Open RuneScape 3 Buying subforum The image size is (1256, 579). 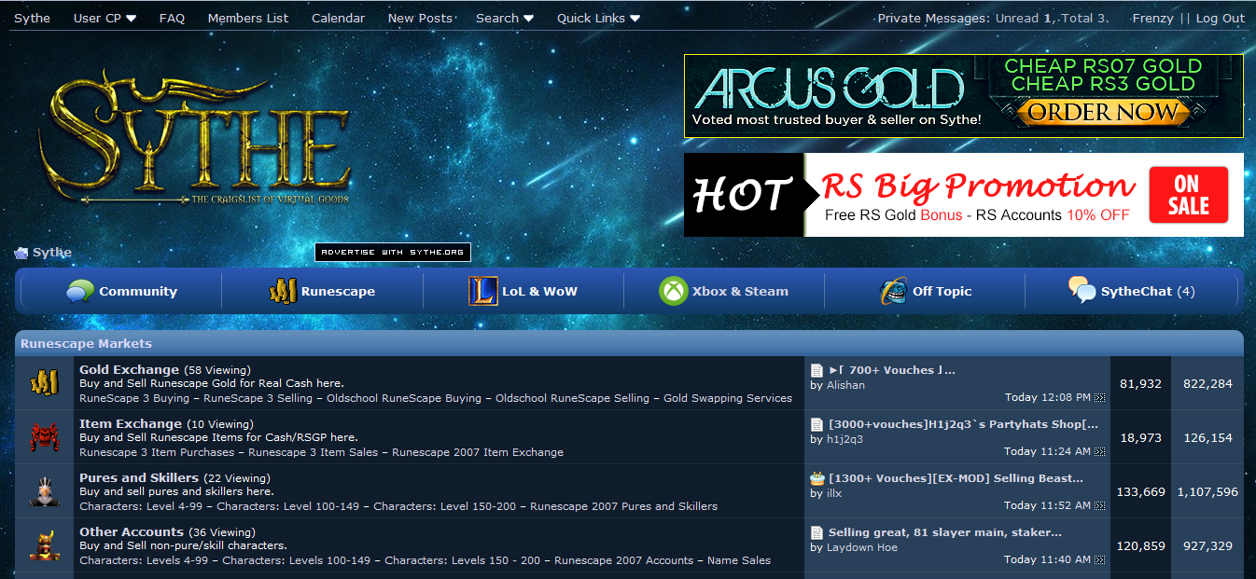pos(134,398)
